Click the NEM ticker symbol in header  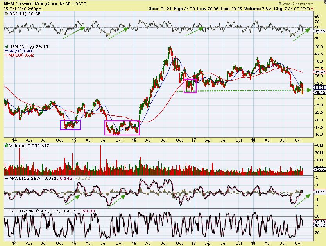tap(9, 4)
